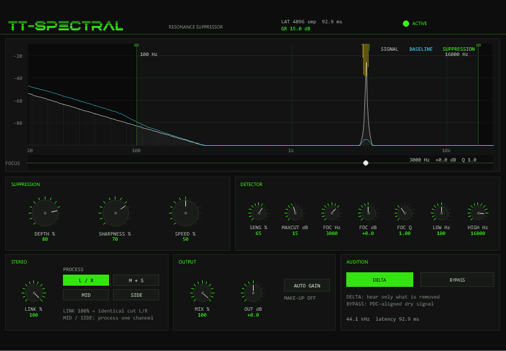The image size is (506, 351).
Task: Select MID process mode
Action: coord(86,295)
